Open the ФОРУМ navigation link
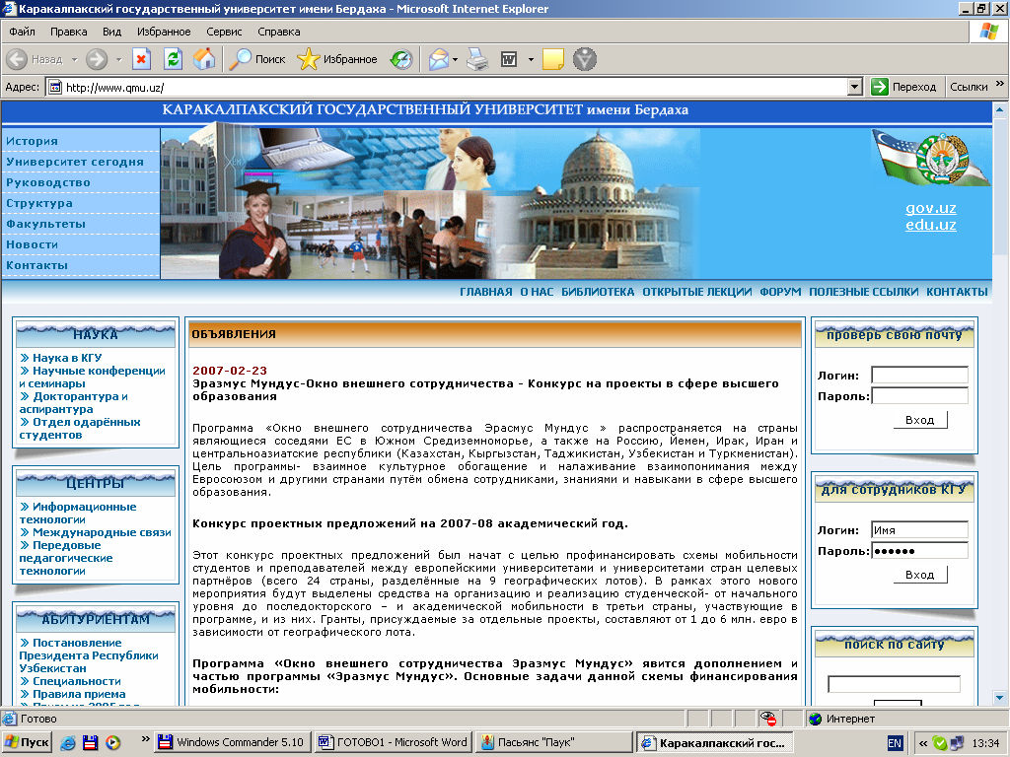 pos(781,292)
